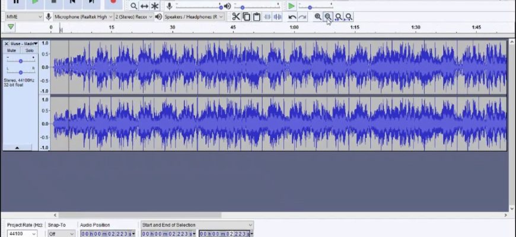Screen dimensions: 516x237
Task: Click the Zoom In magnifier icon
Action: pos(318,17)
